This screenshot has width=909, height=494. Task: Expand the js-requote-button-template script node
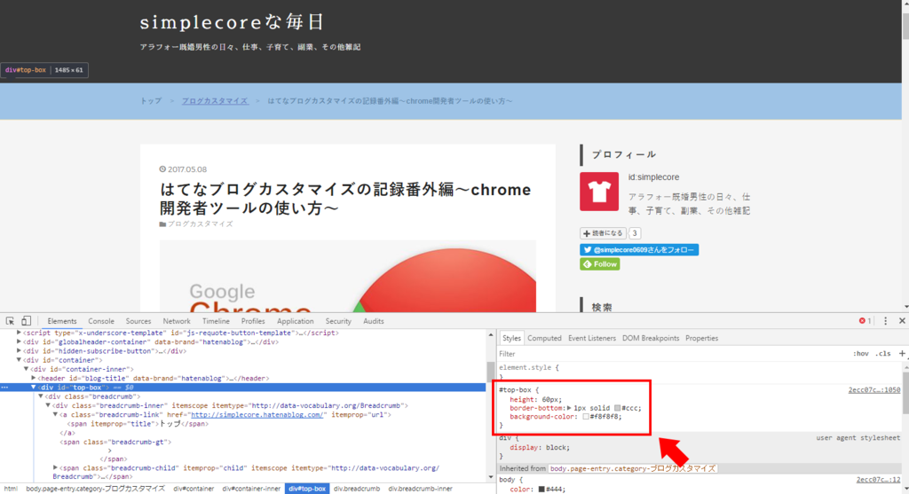19,333
